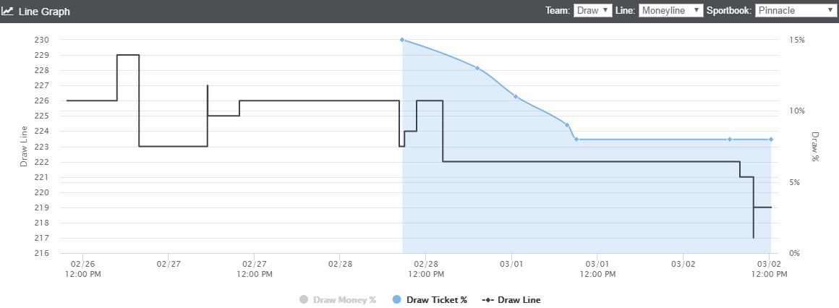
Task: Click the ticket % data point near 13%
Action: (477, 68)
